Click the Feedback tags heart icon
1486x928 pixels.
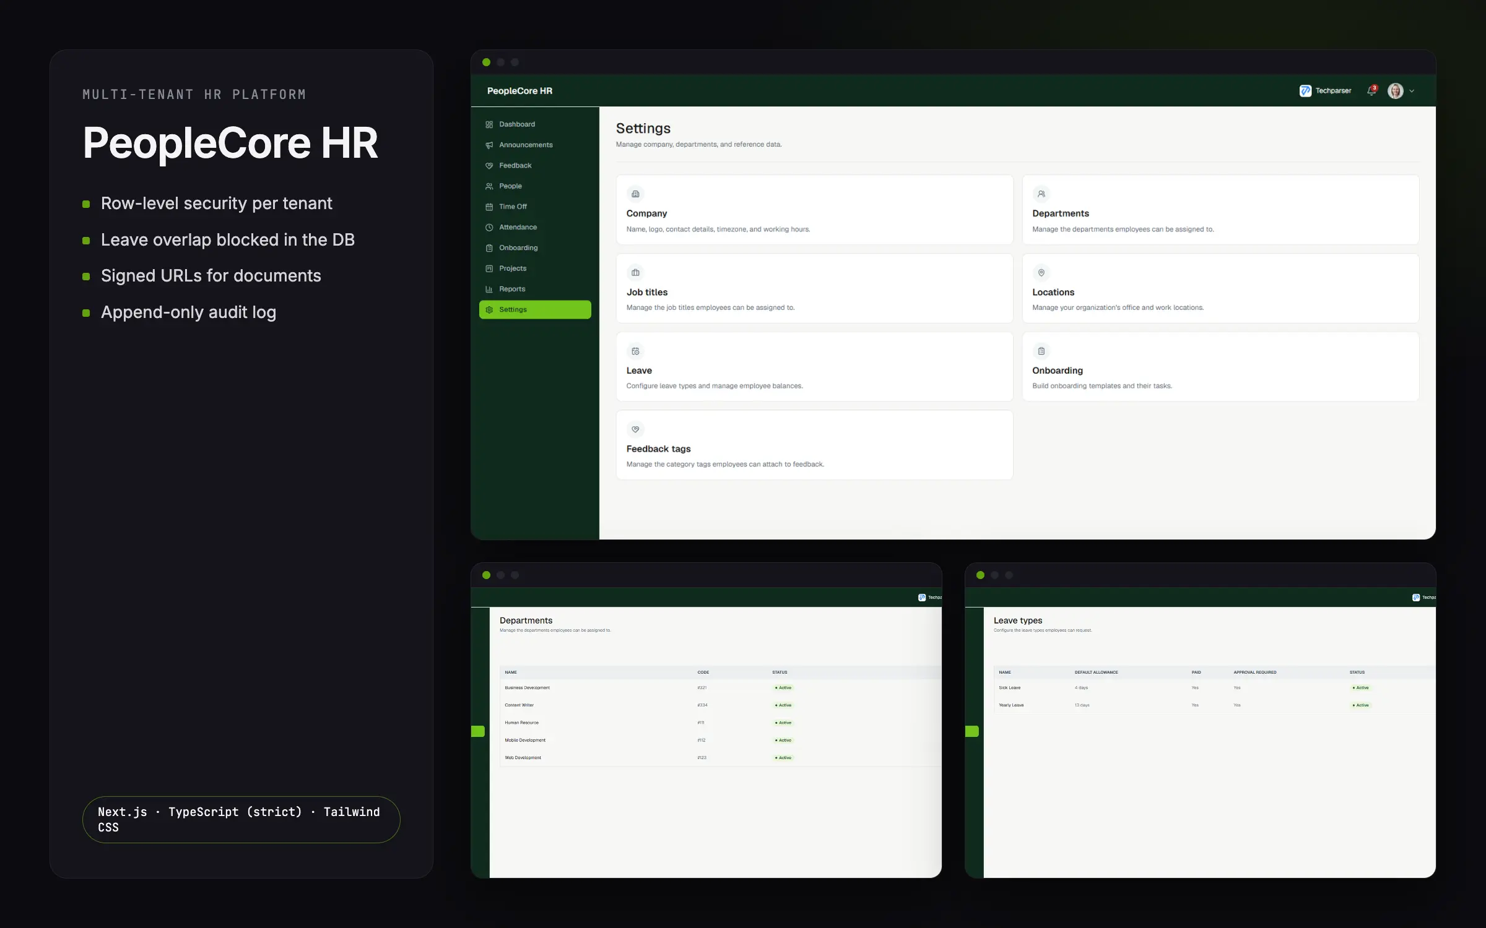click(x=635, y=429)
